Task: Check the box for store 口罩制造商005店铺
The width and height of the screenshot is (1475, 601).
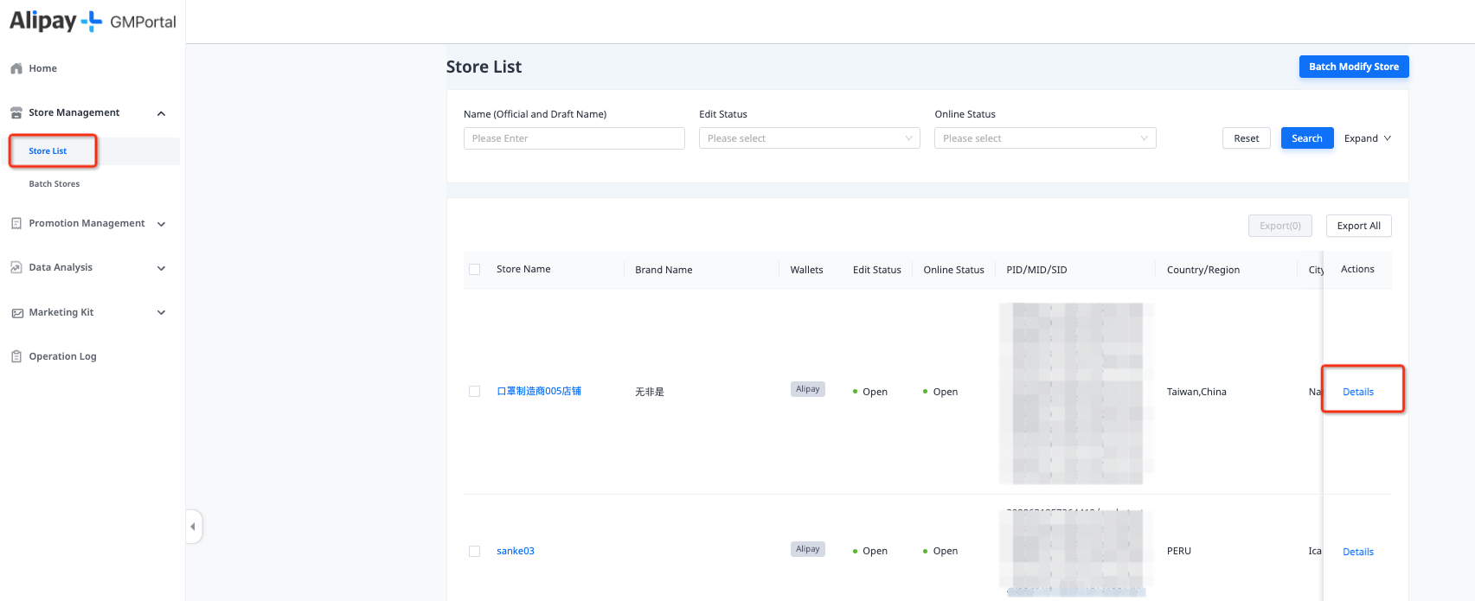Action: 474,392
